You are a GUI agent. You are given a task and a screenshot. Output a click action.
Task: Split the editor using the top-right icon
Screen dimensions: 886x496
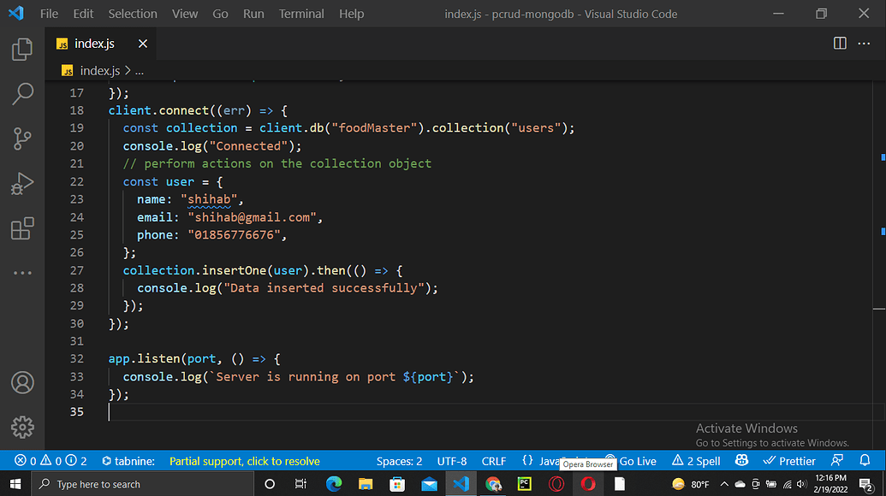pyautogui.click(x=839, y=43)
